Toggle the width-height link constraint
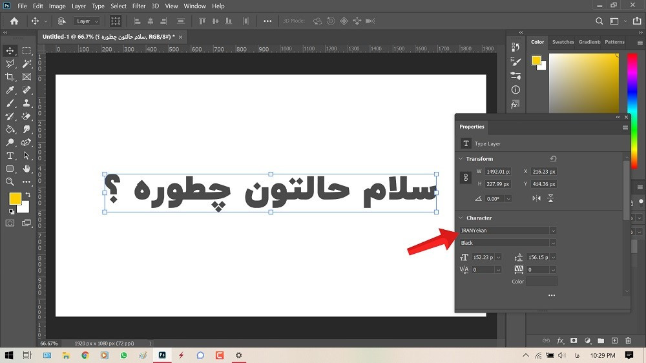 466,178
